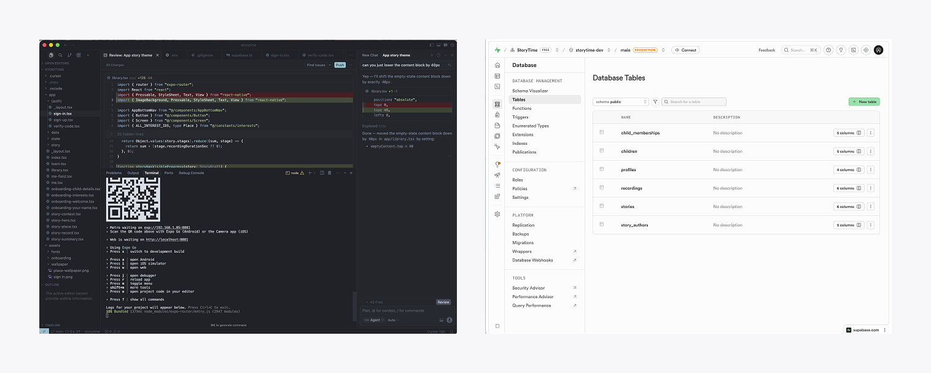Open Source Control view in Cursor
The height and width of the screenshot is (373, 931).
(x=69, y=55)
